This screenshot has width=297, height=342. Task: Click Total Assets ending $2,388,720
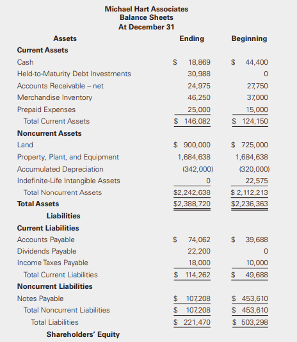click(x=192, y=204)
